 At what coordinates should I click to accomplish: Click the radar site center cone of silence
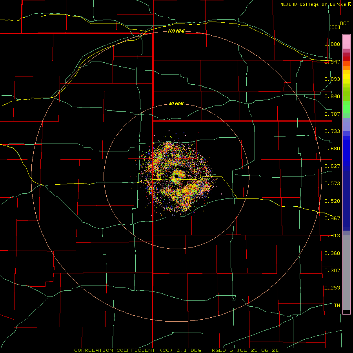pos(177,176)
